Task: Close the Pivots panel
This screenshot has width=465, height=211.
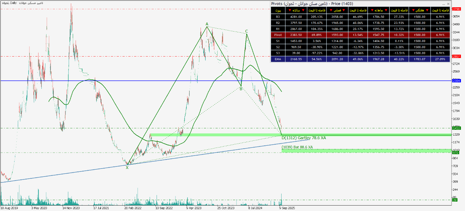Action: coord(448,4)
